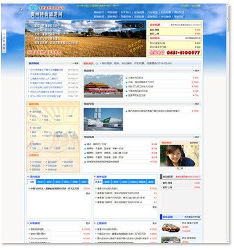
Task: Open the first item in the discount tickets list
Action: [167, 183]
